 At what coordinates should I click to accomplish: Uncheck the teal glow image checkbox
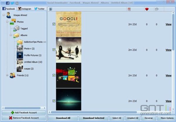click(x=54, y=101)
